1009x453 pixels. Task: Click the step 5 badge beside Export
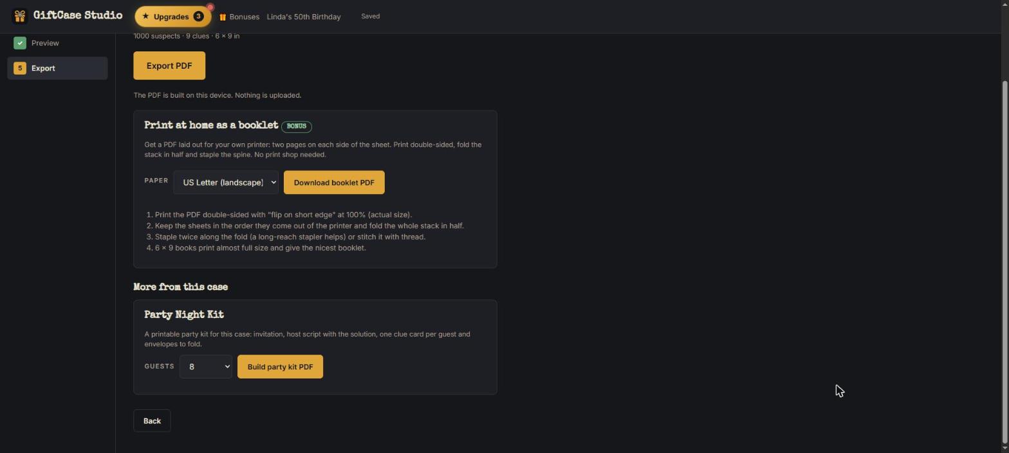pyautogui.click(x=20, y=68)
